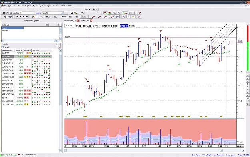The image size is (250, 157).
Task: Click the P1 icon in the top toolbar row
Action: point(119,13)
